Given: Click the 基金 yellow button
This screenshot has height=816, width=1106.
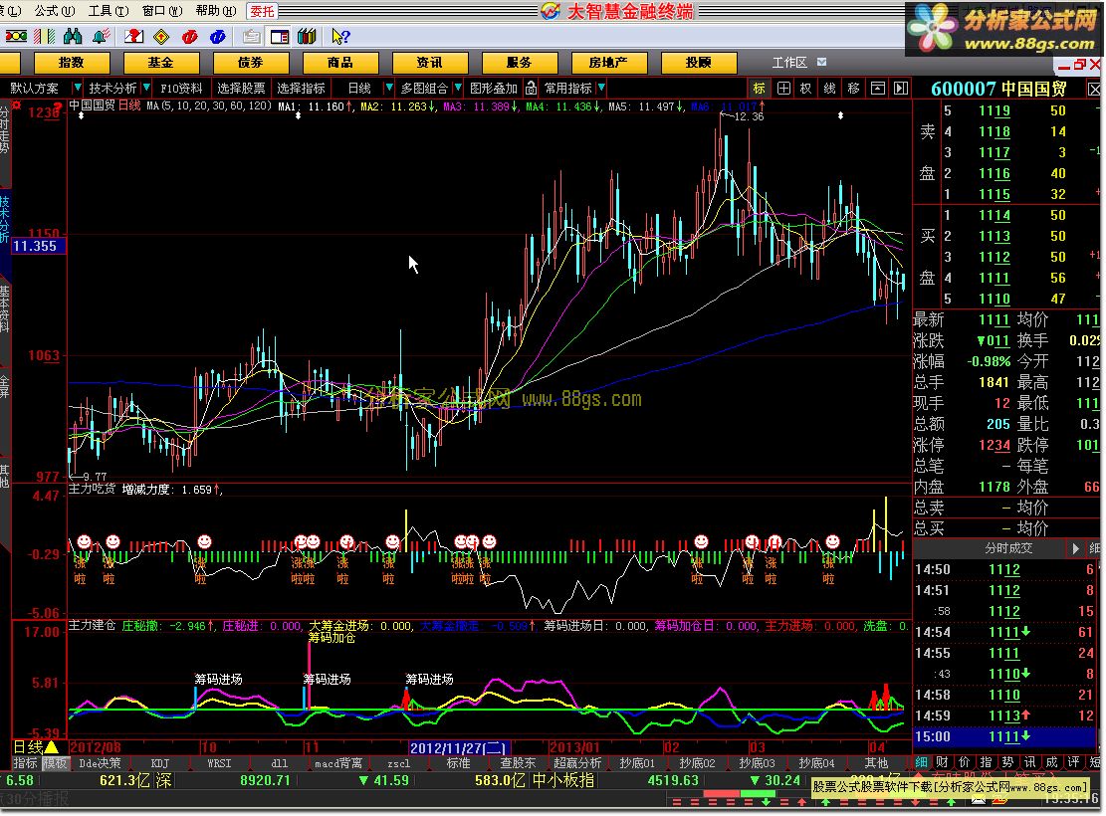Looking at the screenshot, I should pos(161,63).
